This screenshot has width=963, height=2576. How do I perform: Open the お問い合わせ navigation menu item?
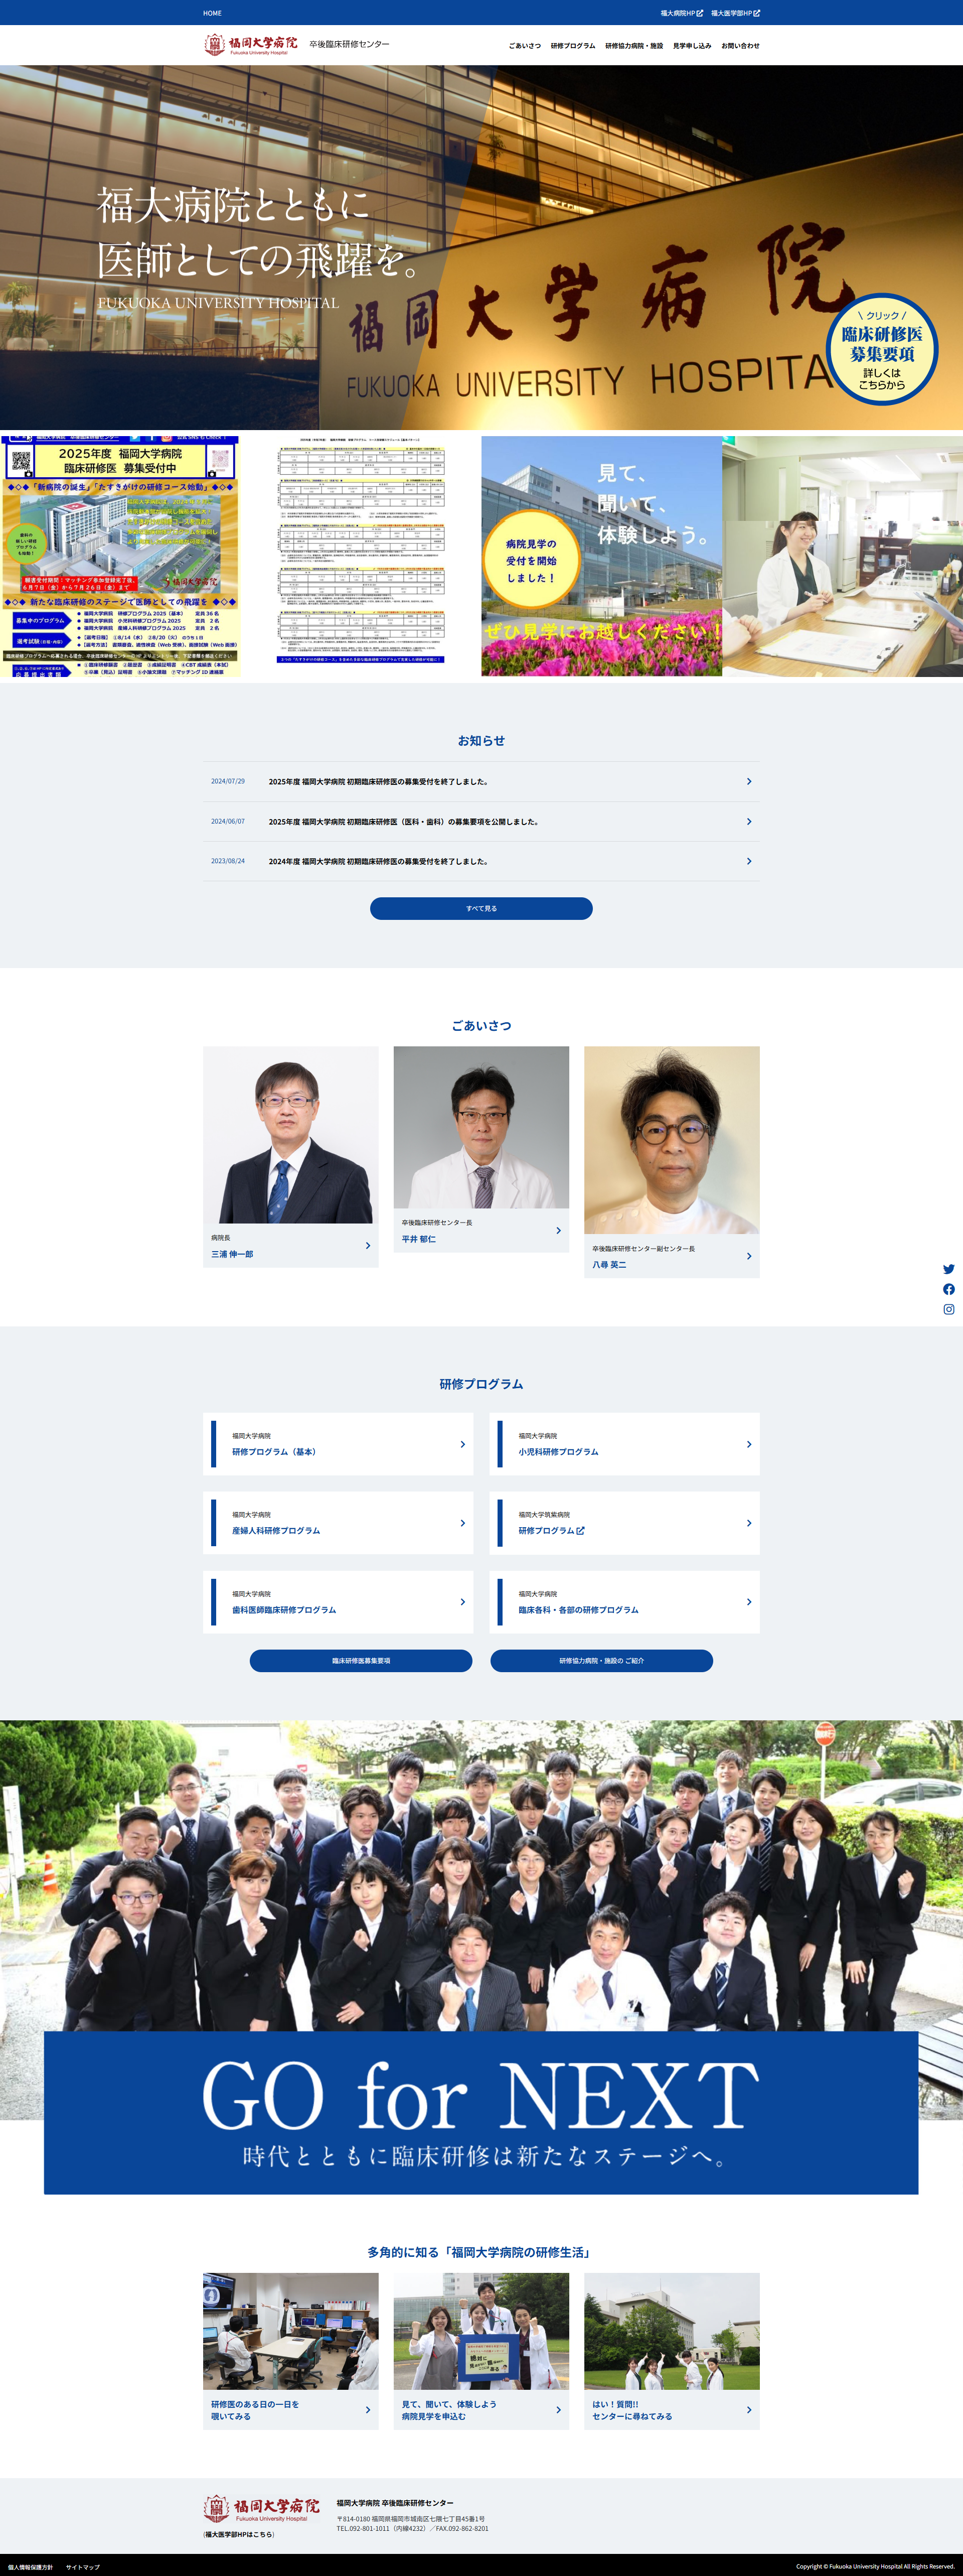pyautogui.click(x=740, y=46)
